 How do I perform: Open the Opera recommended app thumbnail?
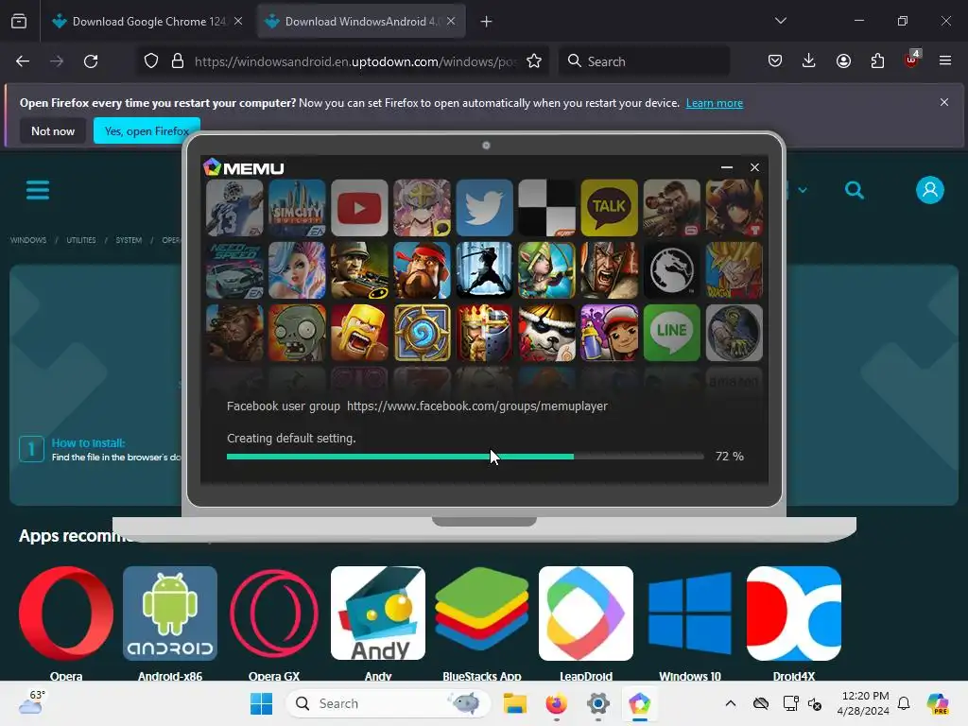coord(66,613)
